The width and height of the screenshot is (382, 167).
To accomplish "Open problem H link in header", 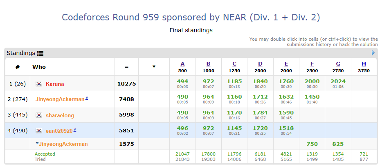I will 364,64.
